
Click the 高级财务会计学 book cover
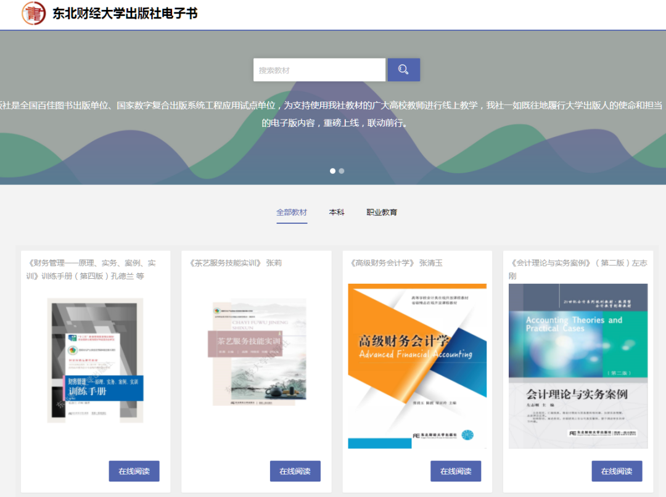[x=417, y=366]
